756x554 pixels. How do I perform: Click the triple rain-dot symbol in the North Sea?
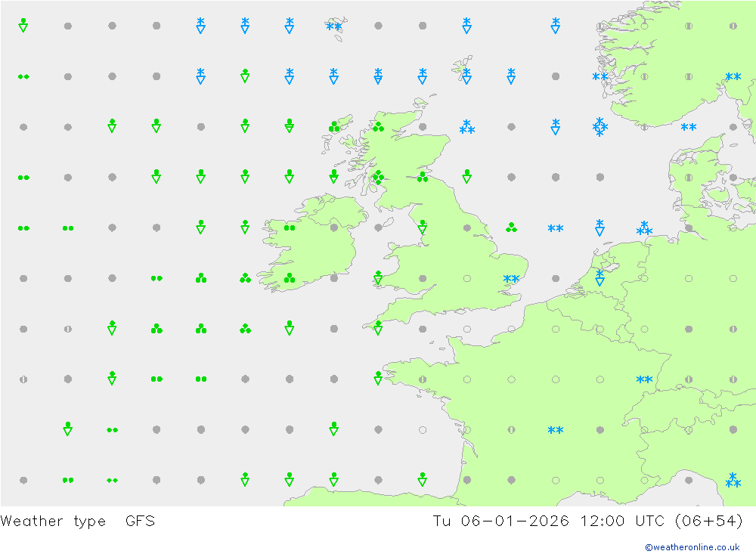coord(512,227)
